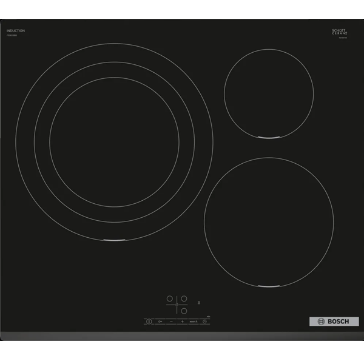Select the upper-left zone selector circle
The width and height of the screenshot is (364, 364).
click(x=170, y=299)
